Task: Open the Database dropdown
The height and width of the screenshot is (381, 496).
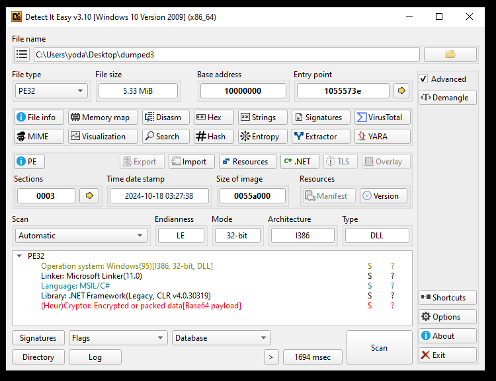Action: (222, 338)
